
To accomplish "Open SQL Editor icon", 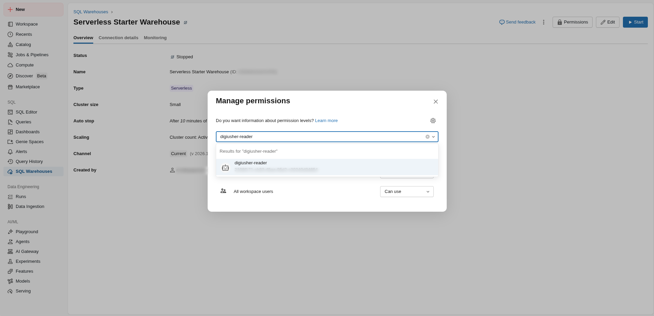I will (x=10, y=112).
